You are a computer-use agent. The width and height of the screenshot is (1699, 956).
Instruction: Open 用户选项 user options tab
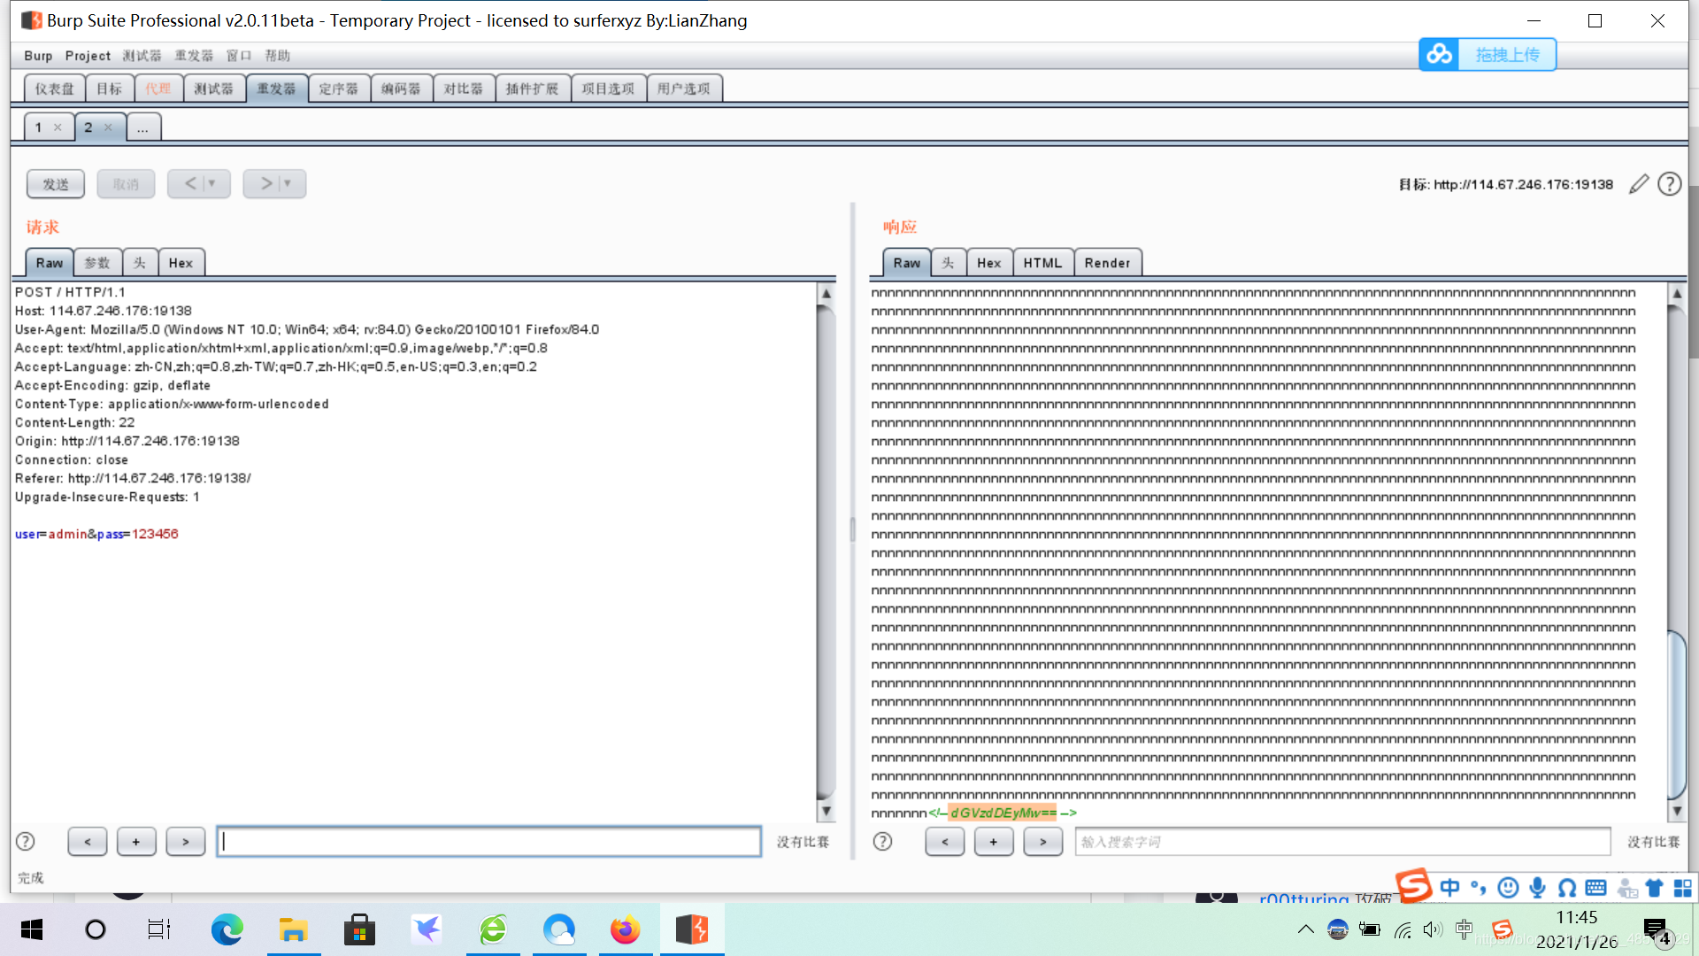[x=684, y=89]
